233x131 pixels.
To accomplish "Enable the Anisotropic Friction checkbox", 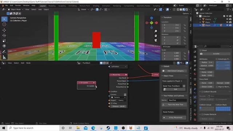I will [x=217, y=59].
